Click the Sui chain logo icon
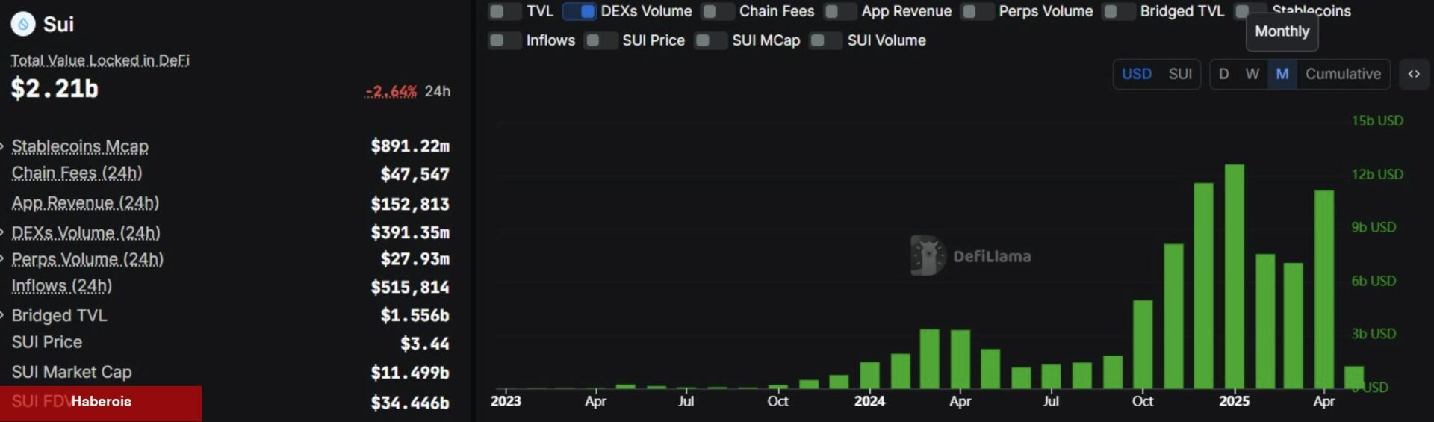1434x422 pixels. click(x=23, y=25)
